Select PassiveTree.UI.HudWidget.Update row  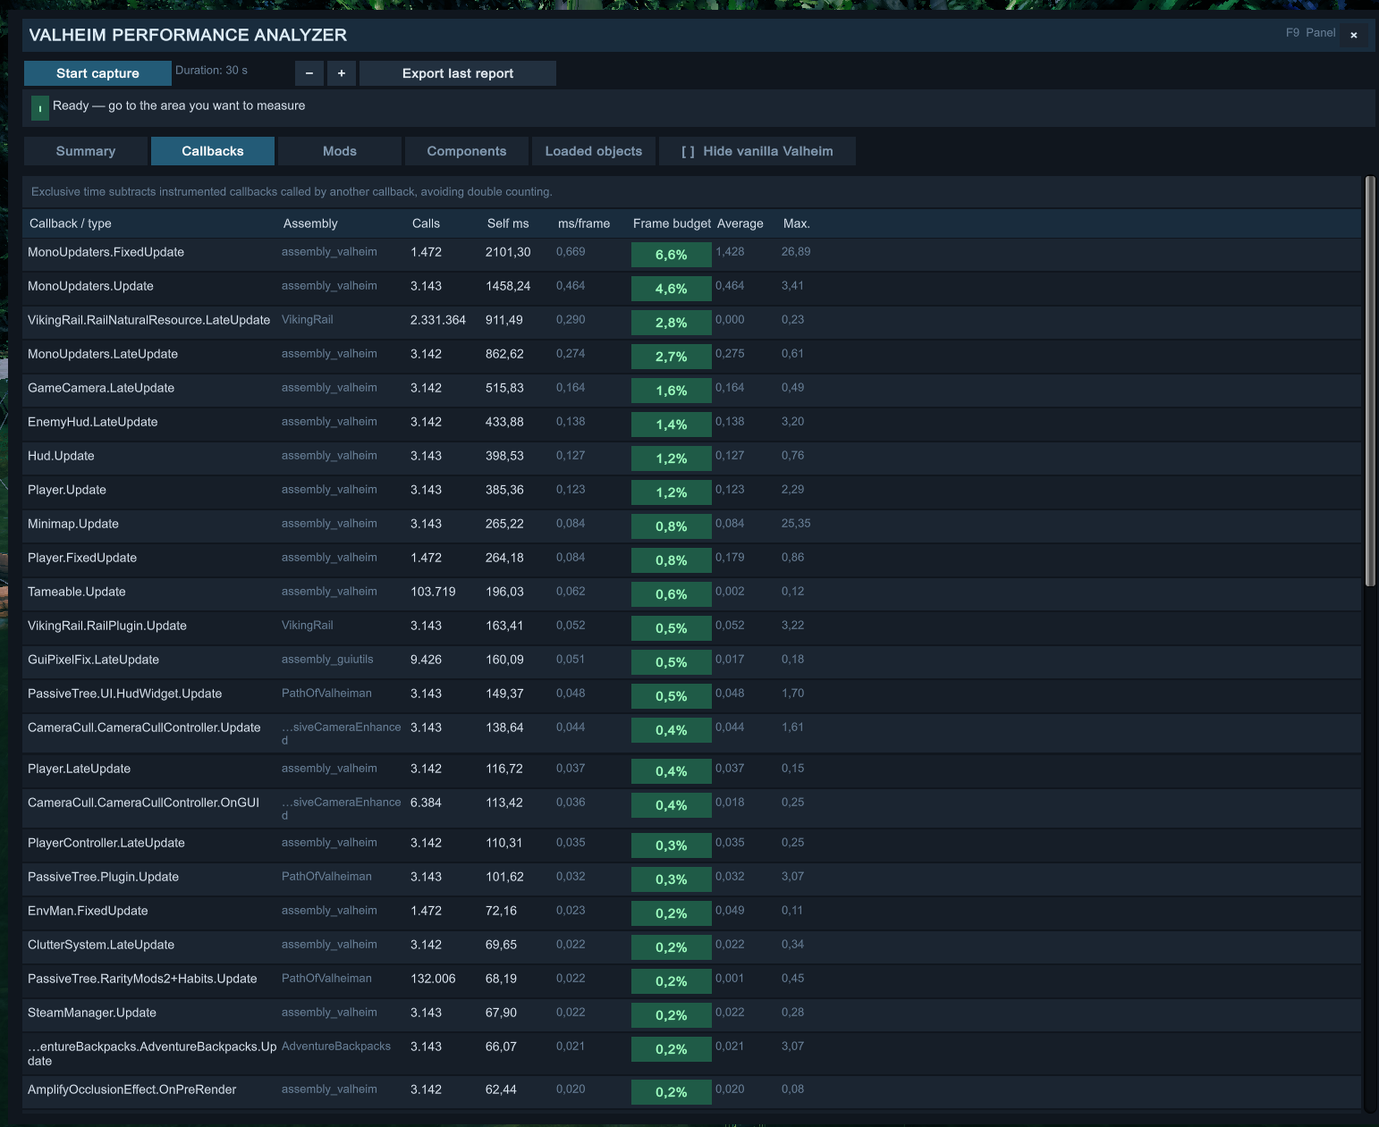(691, 695)
